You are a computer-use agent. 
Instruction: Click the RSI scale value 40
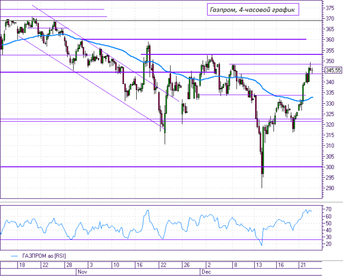328,230
